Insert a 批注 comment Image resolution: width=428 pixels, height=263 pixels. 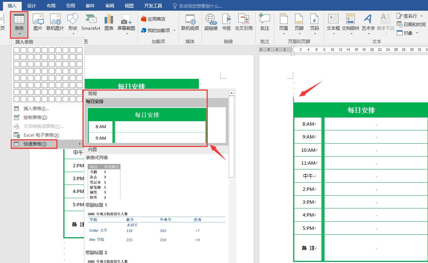(264, 22)
